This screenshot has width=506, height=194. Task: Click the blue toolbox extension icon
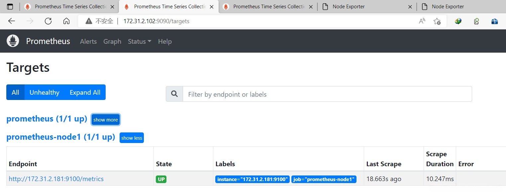[495, 21]
